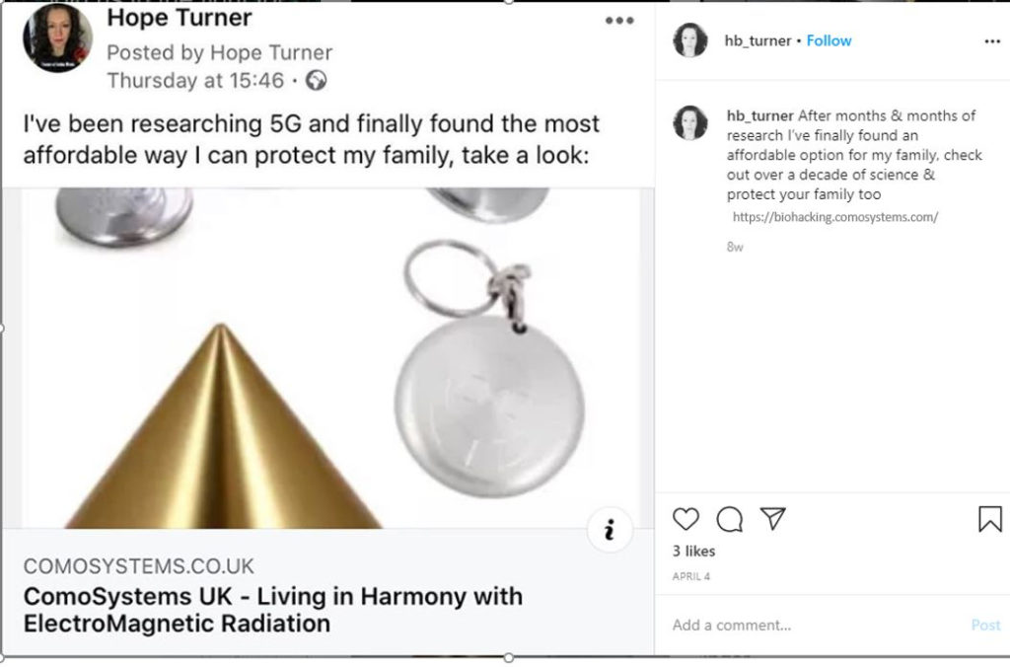The image size is (1010, 667).
Task: Click the Post comment button
Action: (985, 626)
